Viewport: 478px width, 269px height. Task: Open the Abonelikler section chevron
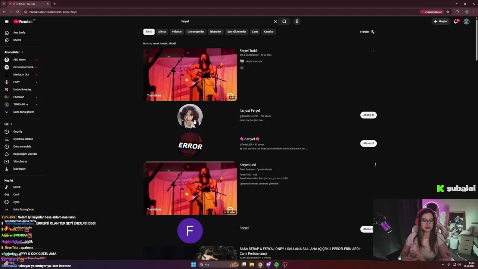click(x=22, y=52)
